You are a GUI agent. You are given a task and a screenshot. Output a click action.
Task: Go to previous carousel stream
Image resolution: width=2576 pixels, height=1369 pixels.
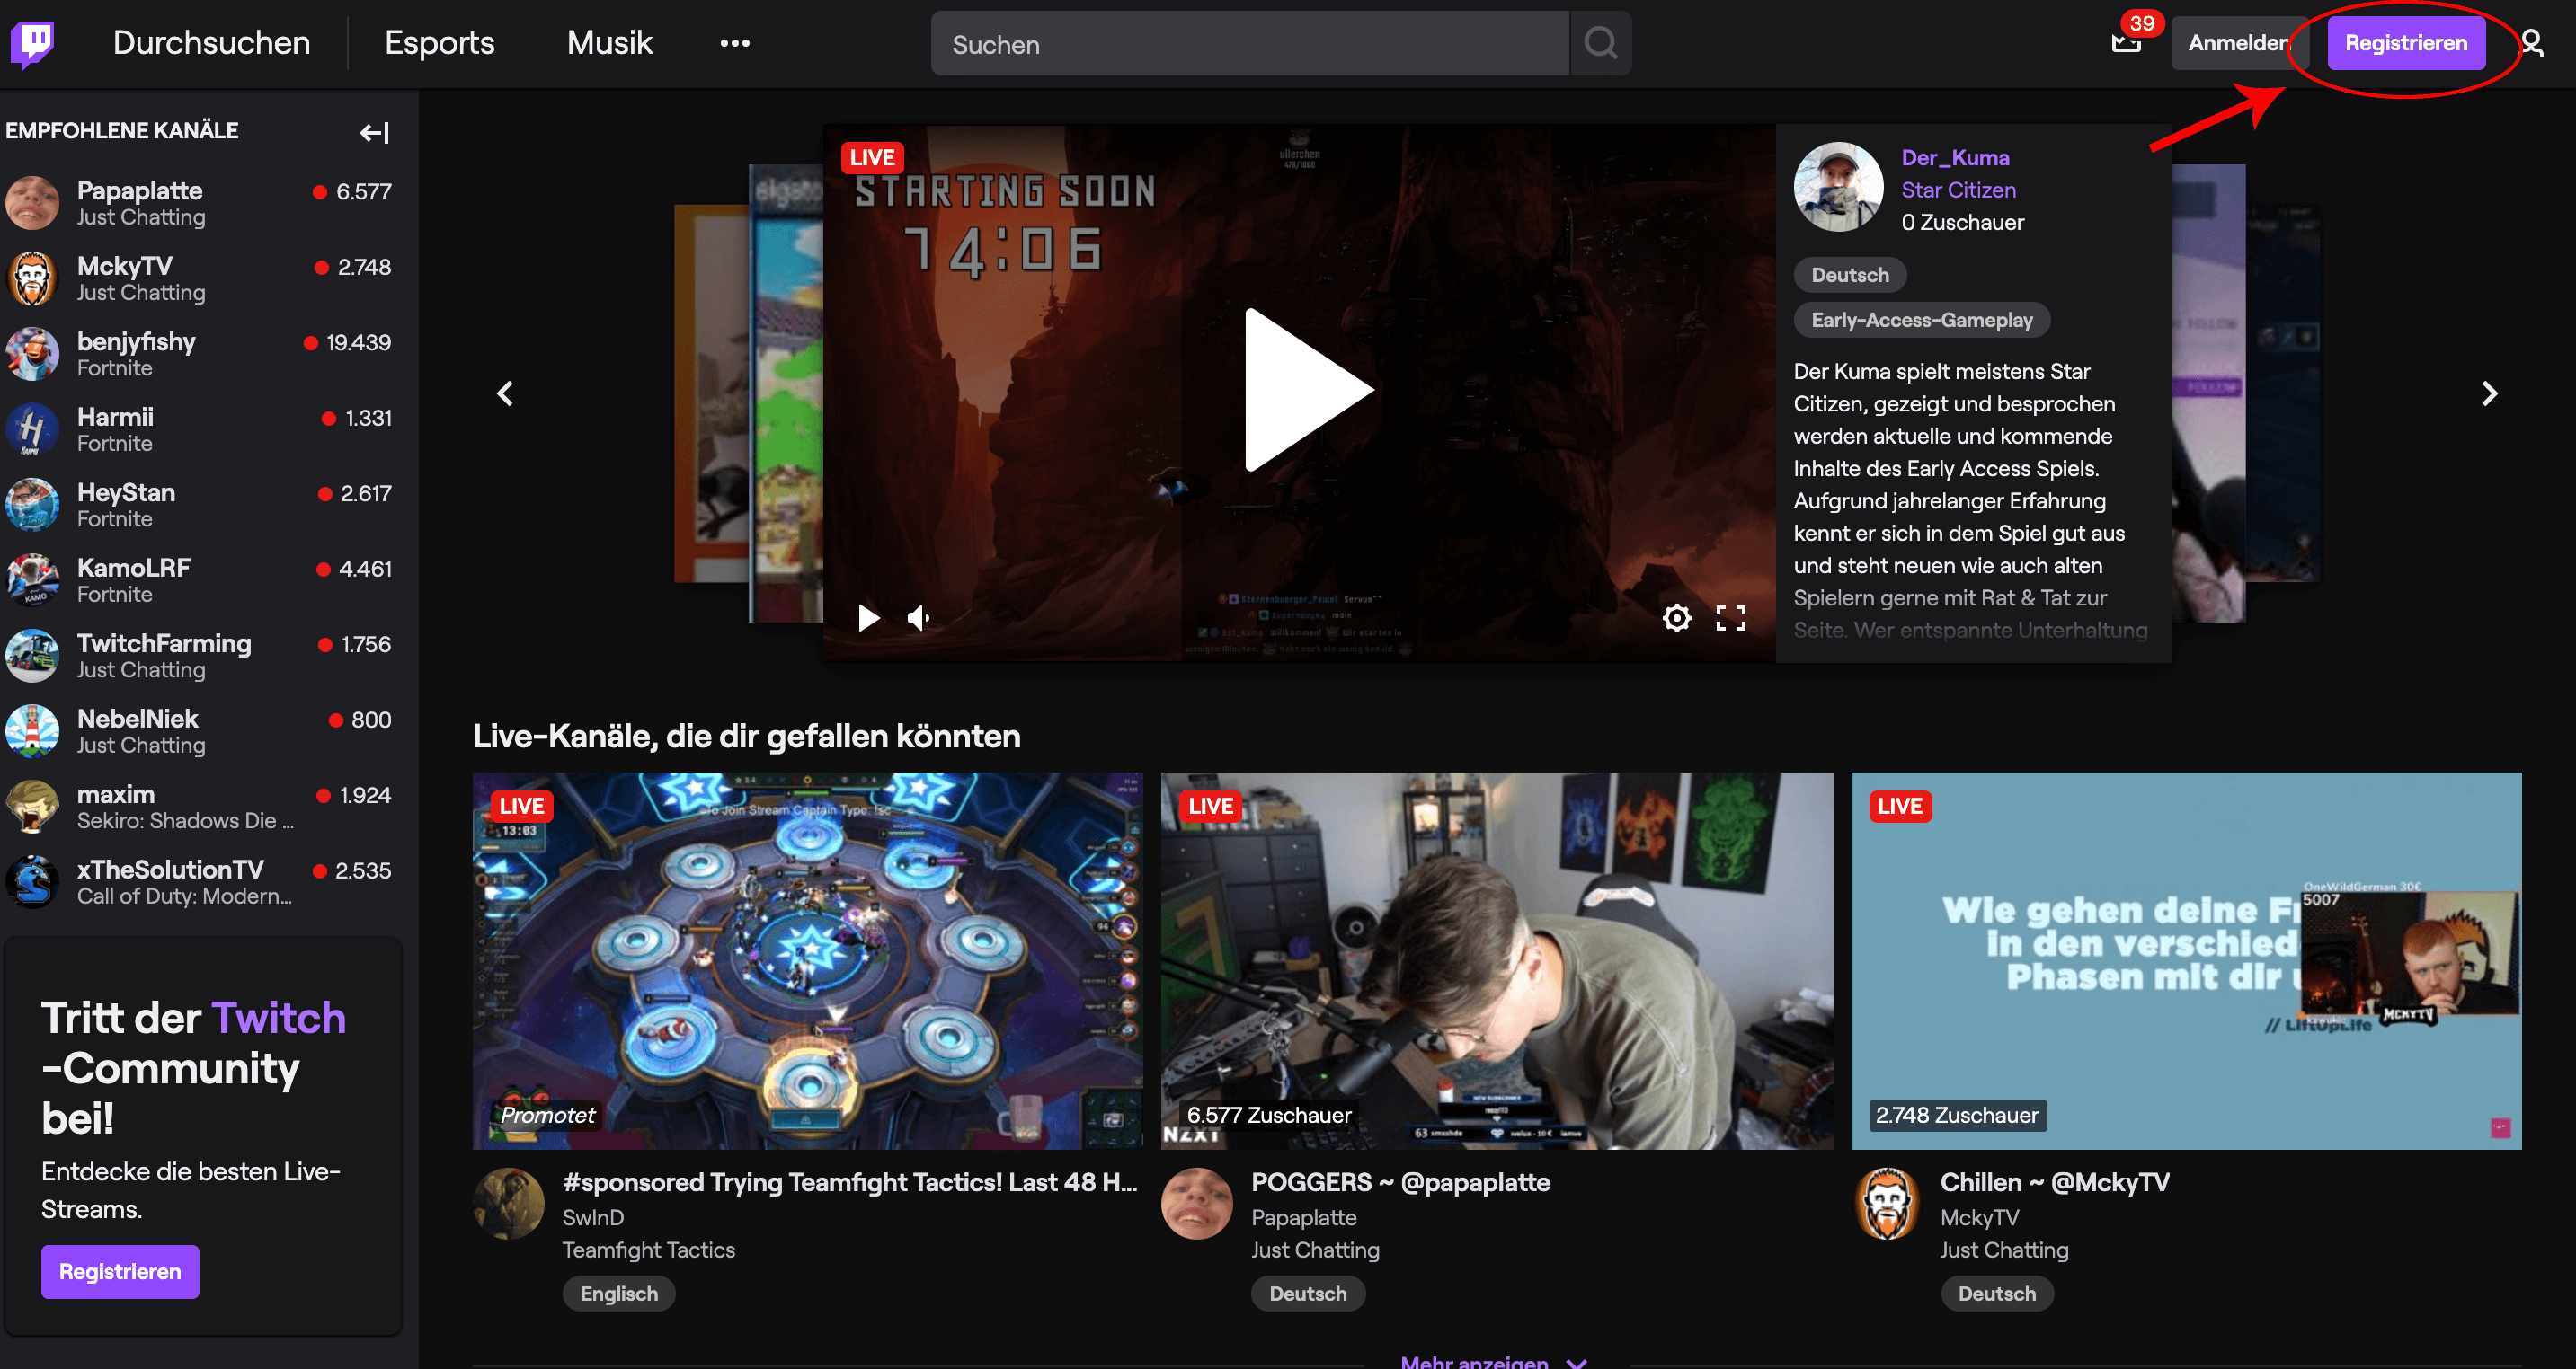[x=506, y=393]
